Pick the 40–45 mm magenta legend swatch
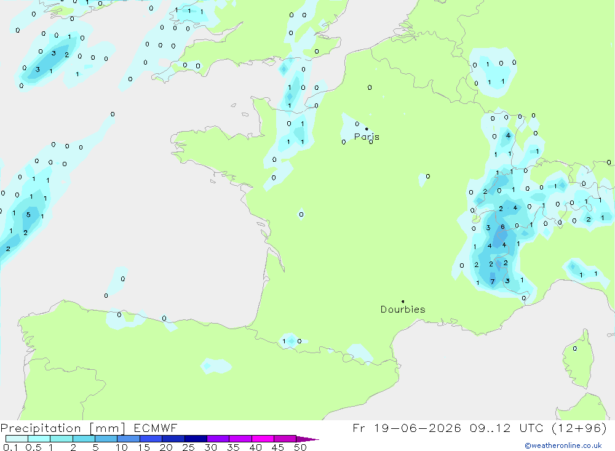 coord(263,439)
